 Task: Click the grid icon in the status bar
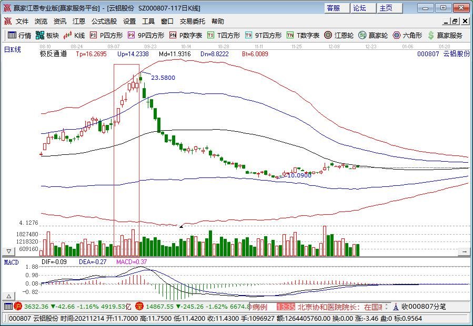point(8,307)
